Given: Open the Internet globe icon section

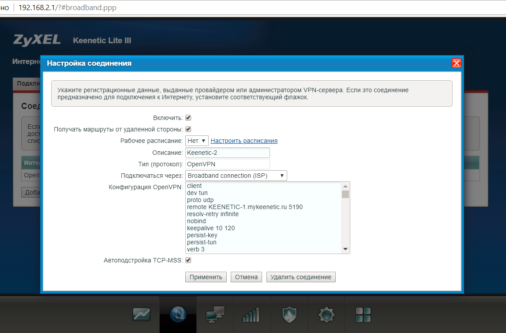Looking at the screenshot, I should [178, 314].
